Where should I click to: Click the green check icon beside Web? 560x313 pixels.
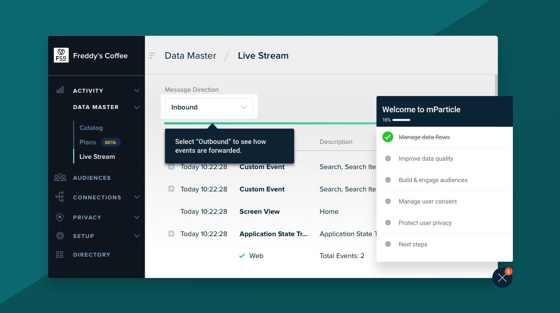[x=242, y=256]
